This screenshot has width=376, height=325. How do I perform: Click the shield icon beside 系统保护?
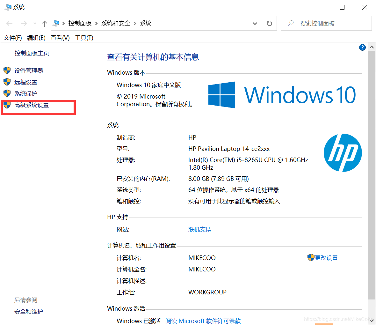7,93
